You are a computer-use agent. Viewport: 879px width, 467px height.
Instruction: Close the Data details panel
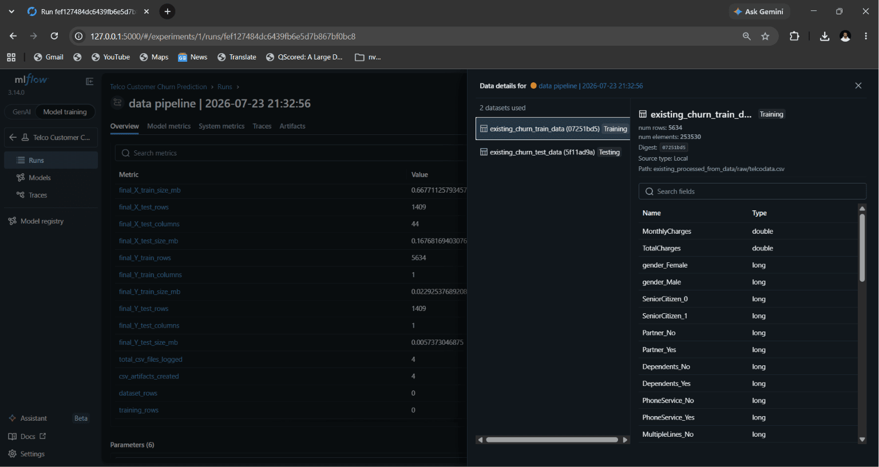(858, 86)
